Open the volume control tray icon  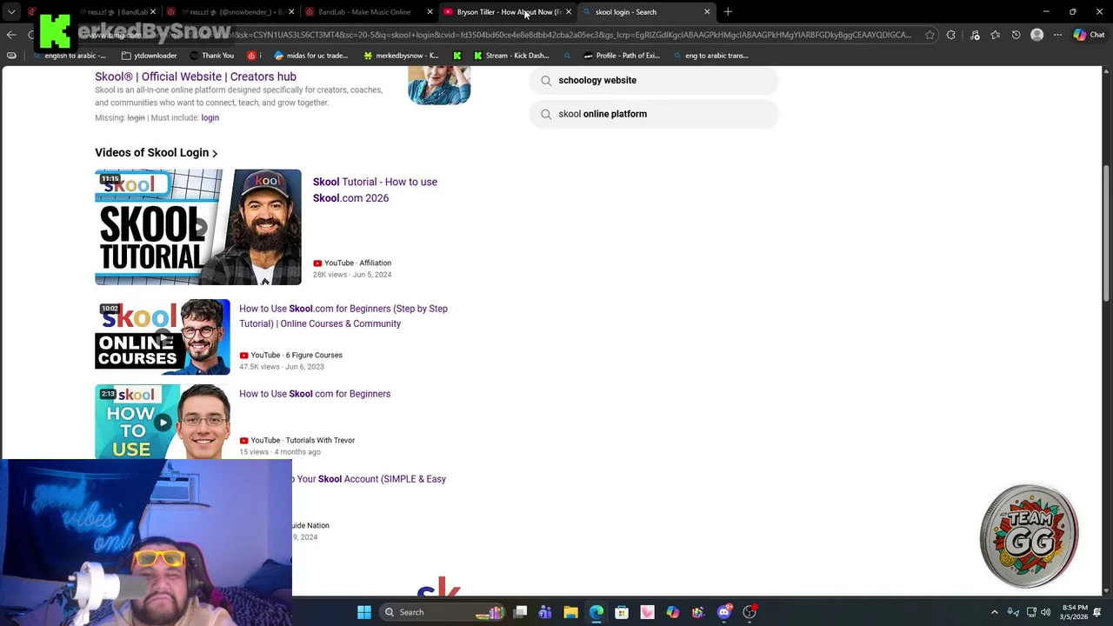click(x=1046, y=612)
